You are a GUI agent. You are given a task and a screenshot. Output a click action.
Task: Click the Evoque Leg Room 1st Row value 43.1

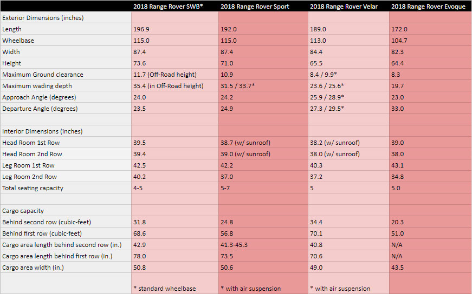(x=399, y=165)
